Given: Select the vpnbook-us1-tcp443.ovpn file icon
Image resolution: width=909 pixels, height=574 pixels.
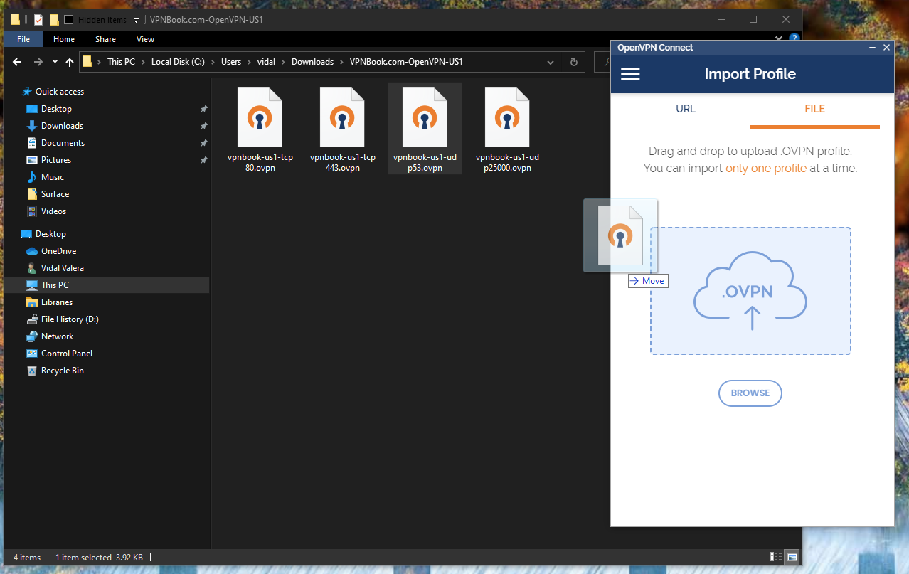Looking at the screenshot, I should (x=342, y=117).
